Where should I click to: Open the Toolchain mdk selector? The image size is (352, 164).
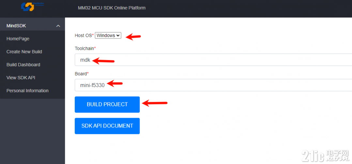(213, 60)
